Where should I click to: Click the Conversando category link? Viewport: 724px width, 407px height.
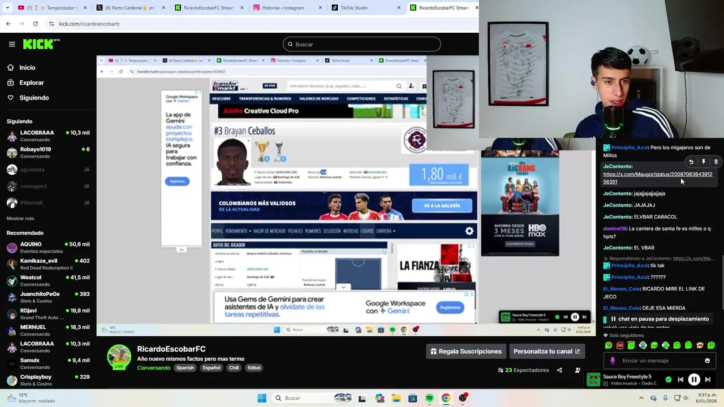click(x=153, y=368)
